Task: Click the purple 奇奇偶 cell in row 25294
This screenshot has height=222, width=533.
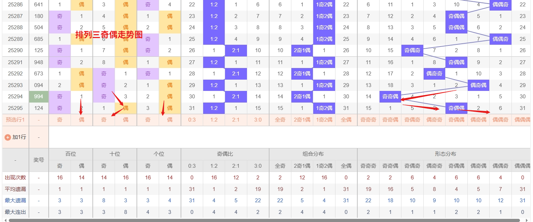Action: click(390, 97)
